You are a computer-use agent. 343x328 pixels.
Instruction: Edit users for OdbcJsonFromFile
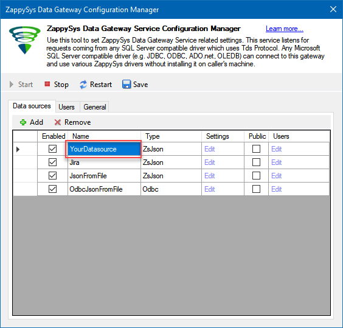point(277,189)
